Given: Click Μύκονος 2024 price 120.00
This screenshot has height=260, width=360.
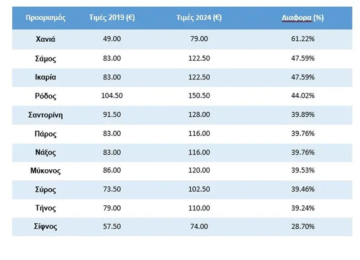Looking at the screenshot, I should click(199, 171).
